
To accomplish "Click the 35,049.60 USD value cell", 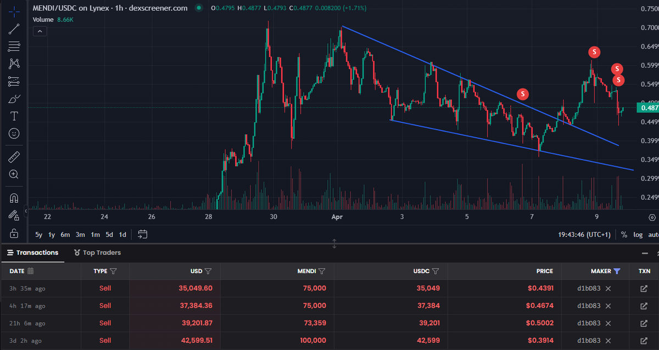I will (x=196, y=289).
